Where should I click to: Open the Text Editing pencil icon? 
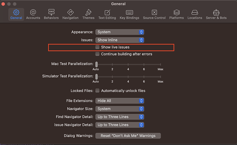tap(107, 12)
